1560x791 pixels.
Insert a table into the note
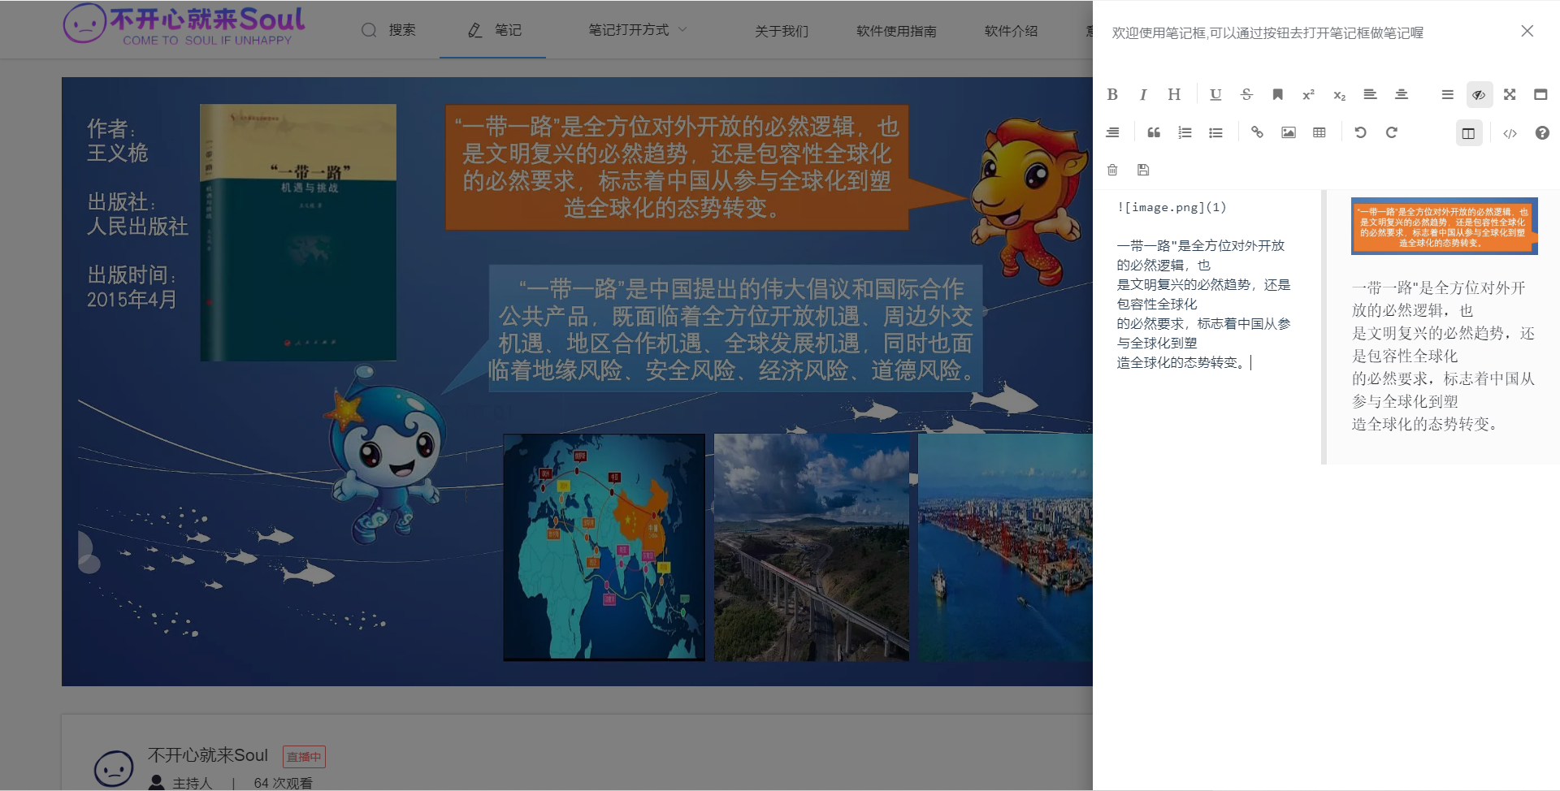pyautogui.click(x=1319, y=132)
